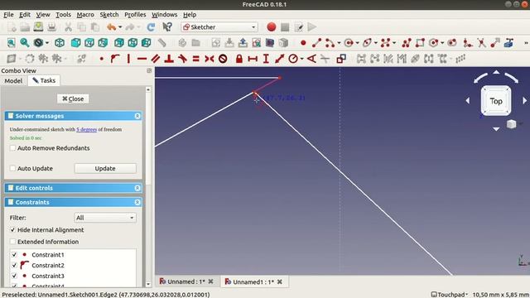
Task: Float the Combo View panel
Action: (149, 70)
